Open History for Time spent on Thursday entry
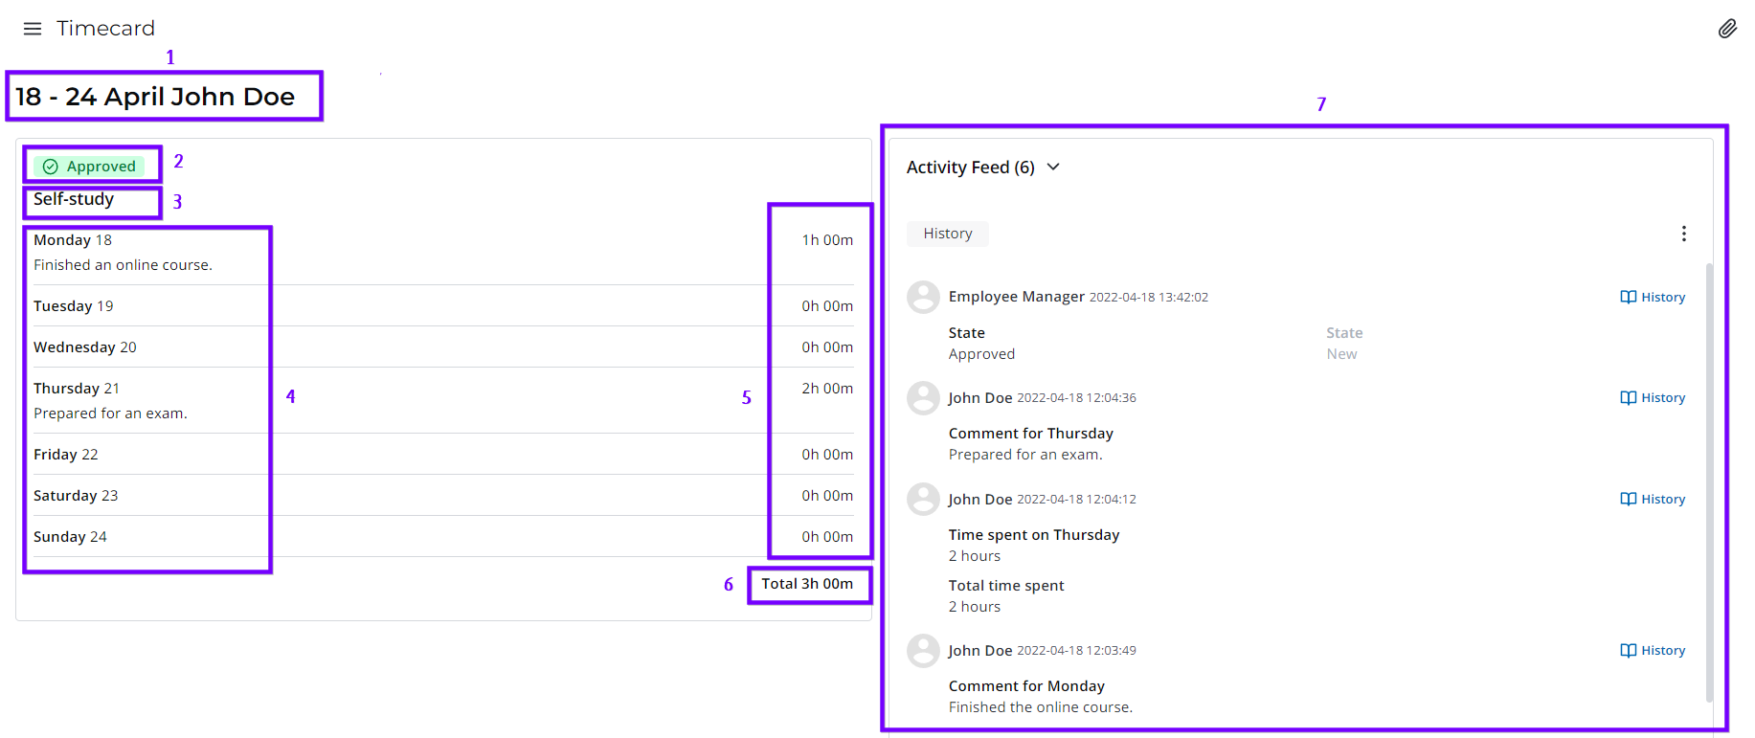1755x738 pixels. (1653, 500)
